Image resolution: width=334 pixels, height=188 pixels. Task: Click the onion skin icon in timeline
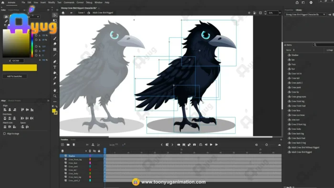(x=178, y=145)
